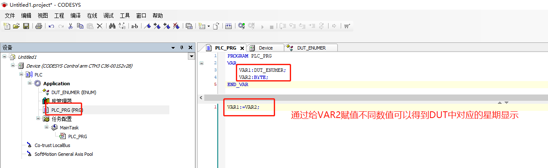
Task: Undo the last action
Action: [x=51, y=26]
